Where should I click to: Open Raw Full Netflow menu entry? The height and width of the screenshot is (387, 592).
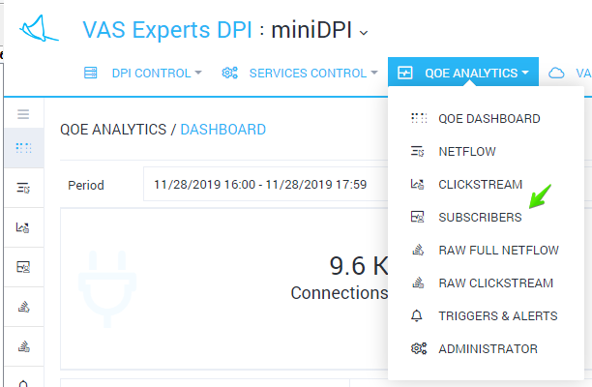498,251
